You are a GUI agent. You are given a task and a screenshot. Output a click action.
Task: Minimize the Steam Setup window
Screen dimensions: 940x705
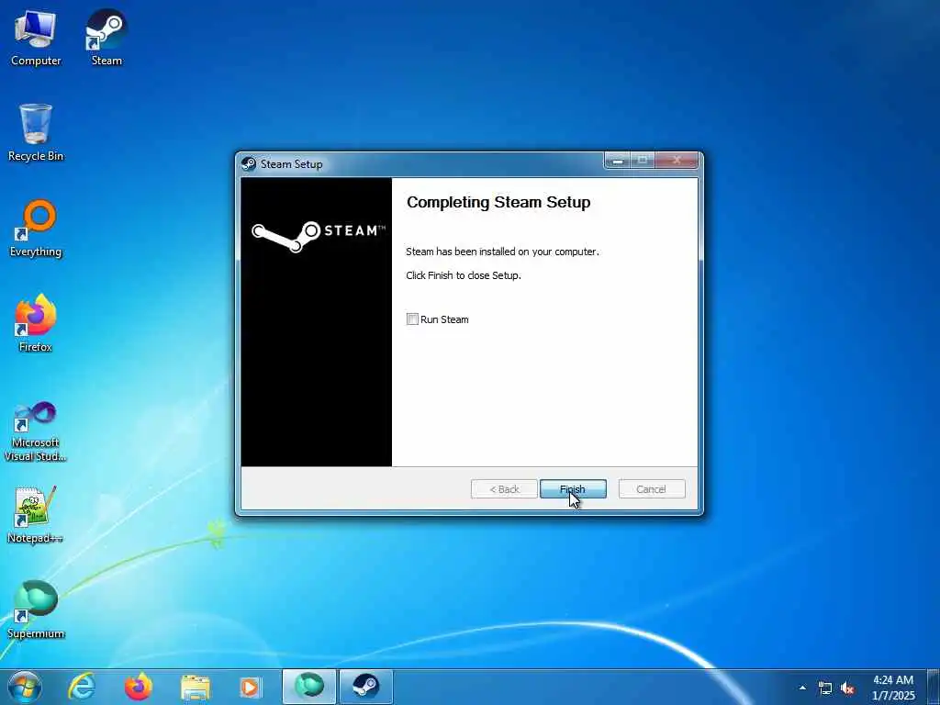click(618, 161)
